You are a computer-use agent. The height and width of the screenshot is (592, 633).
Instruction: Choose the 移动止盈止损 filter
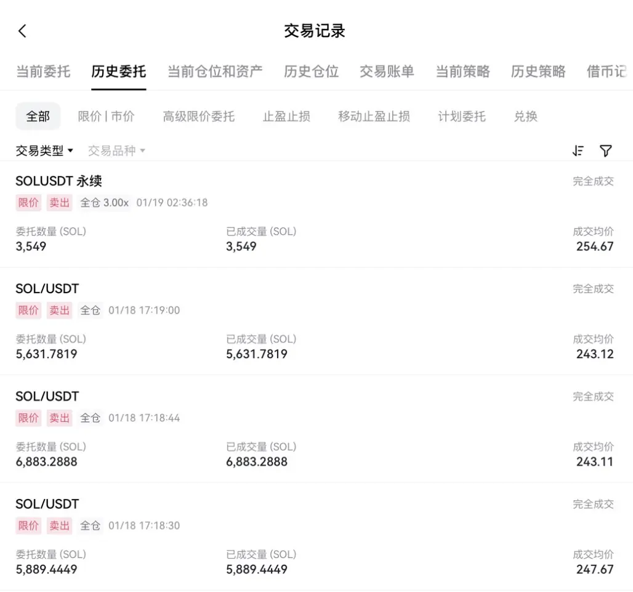tap(374, 116)
